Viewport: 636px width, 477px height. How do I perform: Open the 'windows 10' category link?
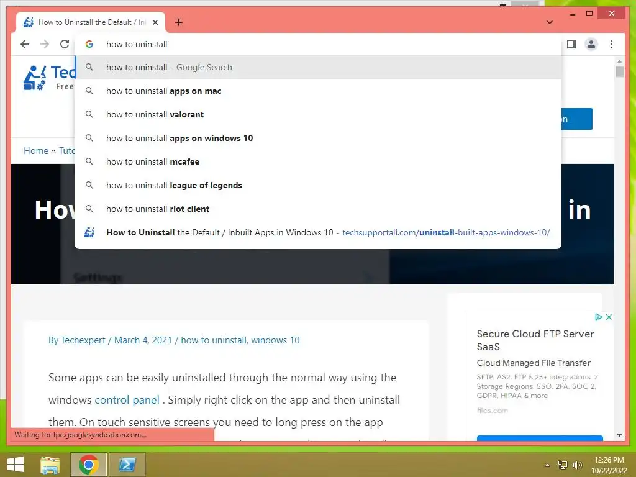tap(275, 340)
